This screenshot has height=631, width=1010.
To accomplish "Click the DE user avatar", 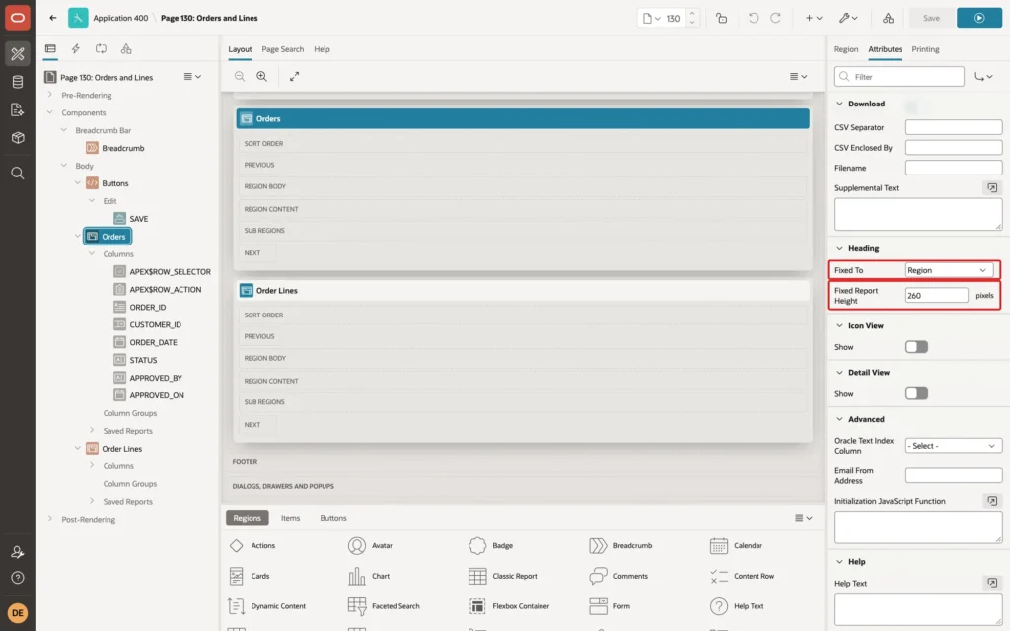I will 18,613.
